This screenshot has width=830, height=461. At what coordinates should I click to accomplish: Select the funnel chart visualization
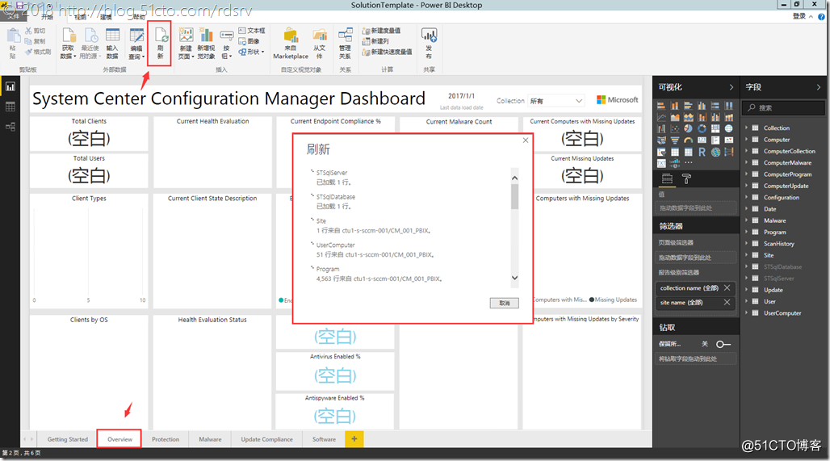tap(675, 140)
